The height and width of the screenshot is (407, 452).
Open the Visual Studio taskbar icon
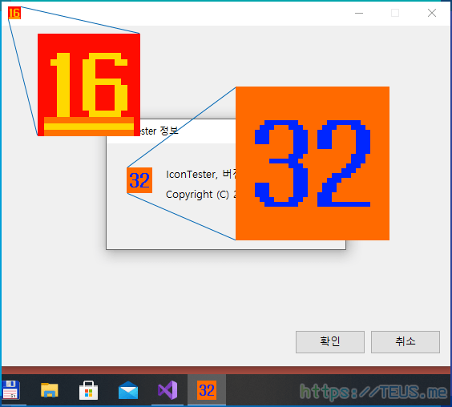point(167,390)
